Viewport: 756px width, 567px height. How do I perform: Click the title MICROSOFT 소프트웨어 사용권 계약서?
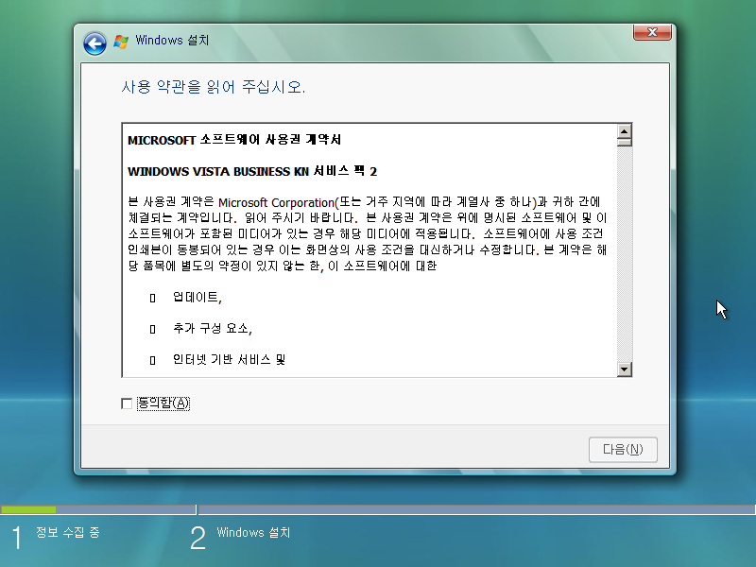233,140
